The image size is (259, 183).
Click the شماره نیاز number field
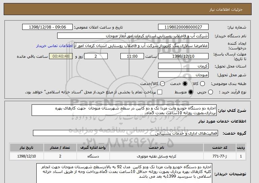point(183,27)
